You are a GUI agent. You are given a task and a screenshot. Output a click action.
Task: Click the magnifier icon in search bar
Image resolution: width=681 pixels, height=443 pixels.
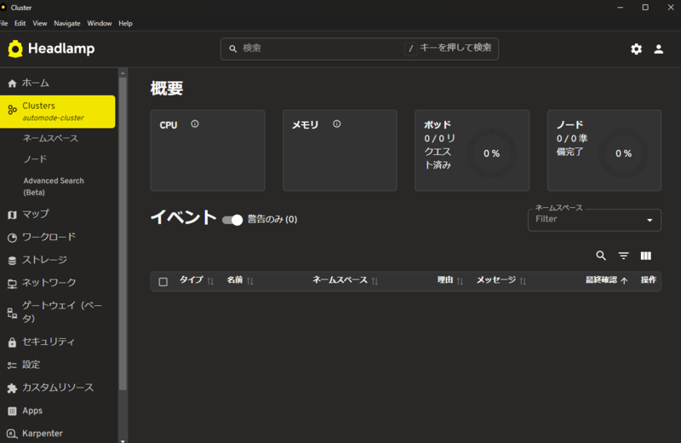click(x=233, y=49)
